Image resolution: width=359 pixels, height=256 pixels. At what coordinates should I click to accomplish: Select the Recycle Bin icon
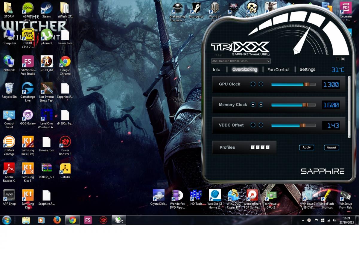click(9, 90)
